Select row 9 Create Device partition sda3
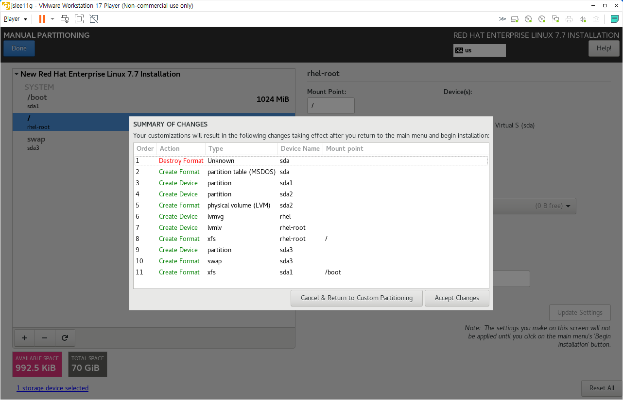Image resolution: width=623 pixels, height=400 pixels. 311,250
